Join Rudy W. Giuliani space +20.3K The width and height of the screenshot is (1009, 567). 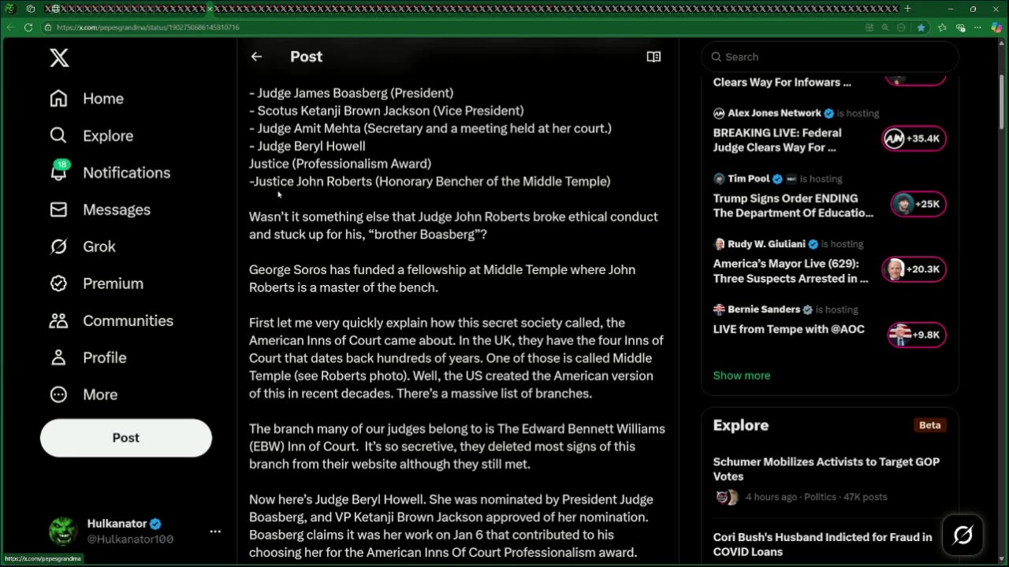(x=914, y=269)
